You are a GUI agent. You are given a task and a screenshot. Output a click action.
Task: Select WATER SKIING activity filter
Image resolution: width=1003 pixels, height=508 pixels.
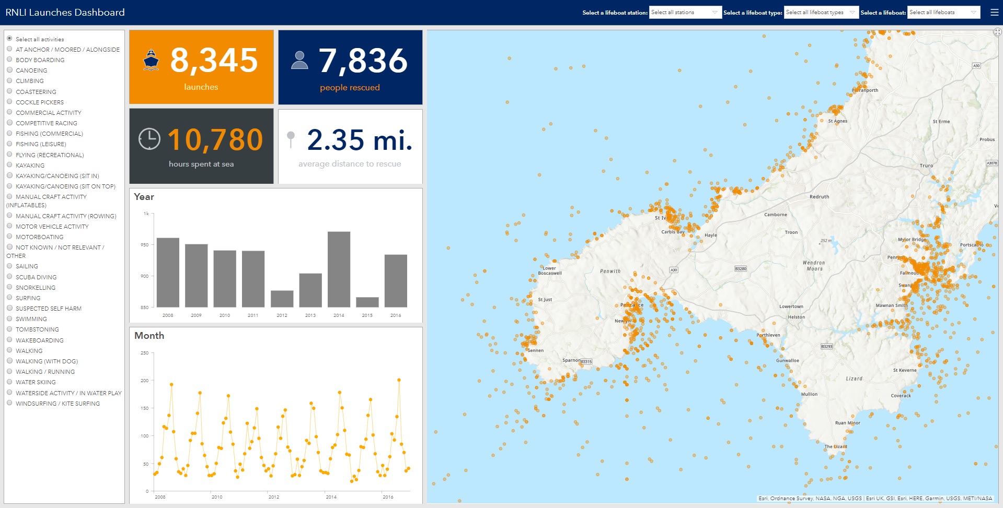pos(9,382)
